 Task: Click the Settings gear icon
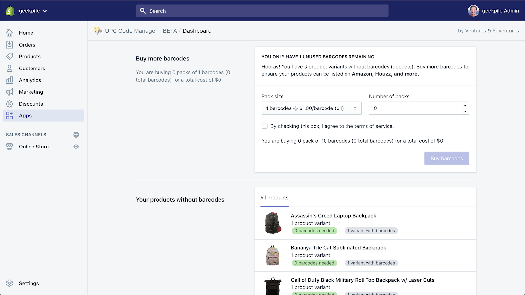pos(10,283)
